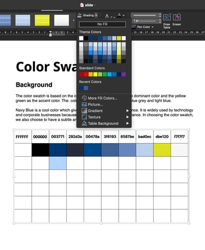205x250 pixels.
Task: Expand the Texture submenu arrow
Action: 127,117
